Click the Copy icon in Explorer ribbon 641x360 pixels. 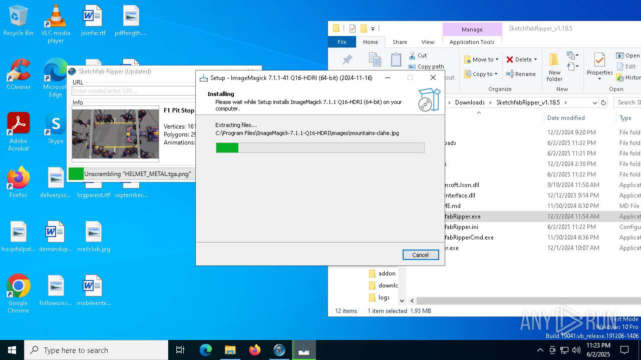pos(375,60)
